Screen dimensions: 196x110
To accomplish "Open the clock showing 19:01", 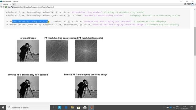I will 184,107.
